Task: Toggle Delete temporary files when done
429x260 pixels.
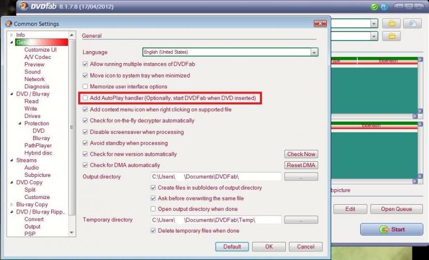Action: [153, 231]
